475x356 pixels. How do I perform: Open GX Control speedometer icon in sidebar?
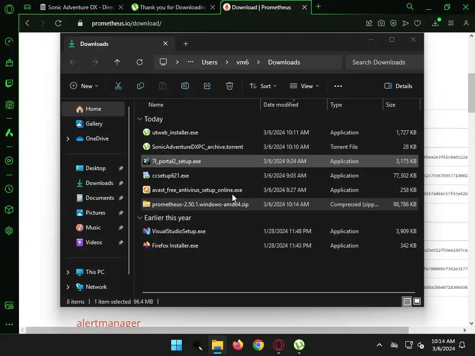click(x=9, y=41)
